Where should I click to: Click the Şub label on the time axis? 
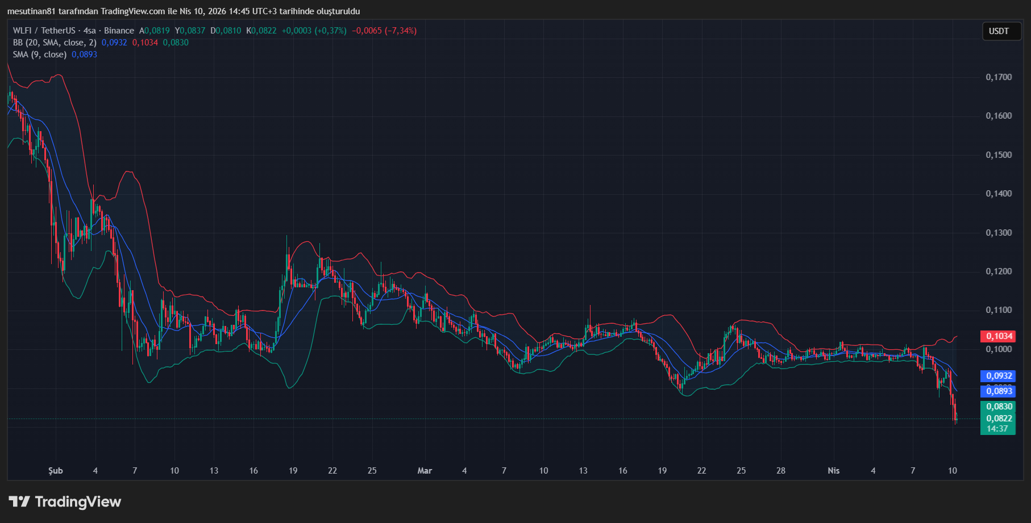55,471
